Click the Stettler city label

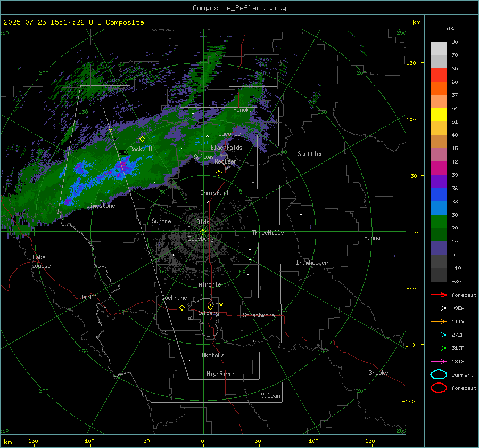click(x=310, y=154)
